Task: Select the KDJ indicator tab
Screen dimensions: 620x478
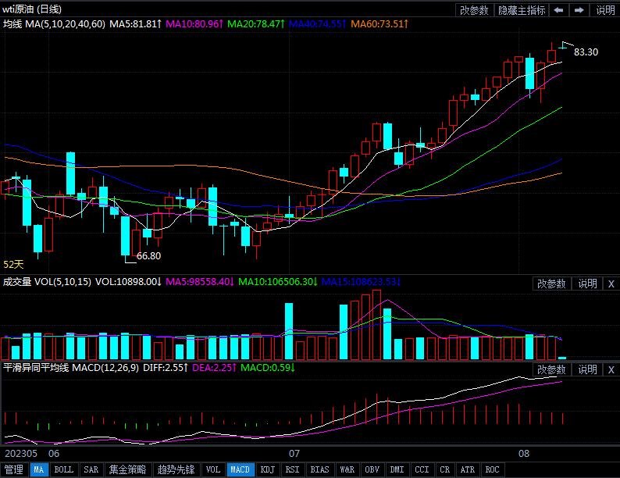Action: pos(268,469)
